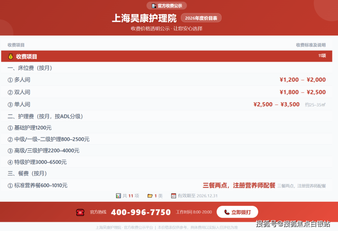Select the ① 标准营养餐600–1010元 row
This screenshot has height=231, width=338.
click(x=167, y=185)
